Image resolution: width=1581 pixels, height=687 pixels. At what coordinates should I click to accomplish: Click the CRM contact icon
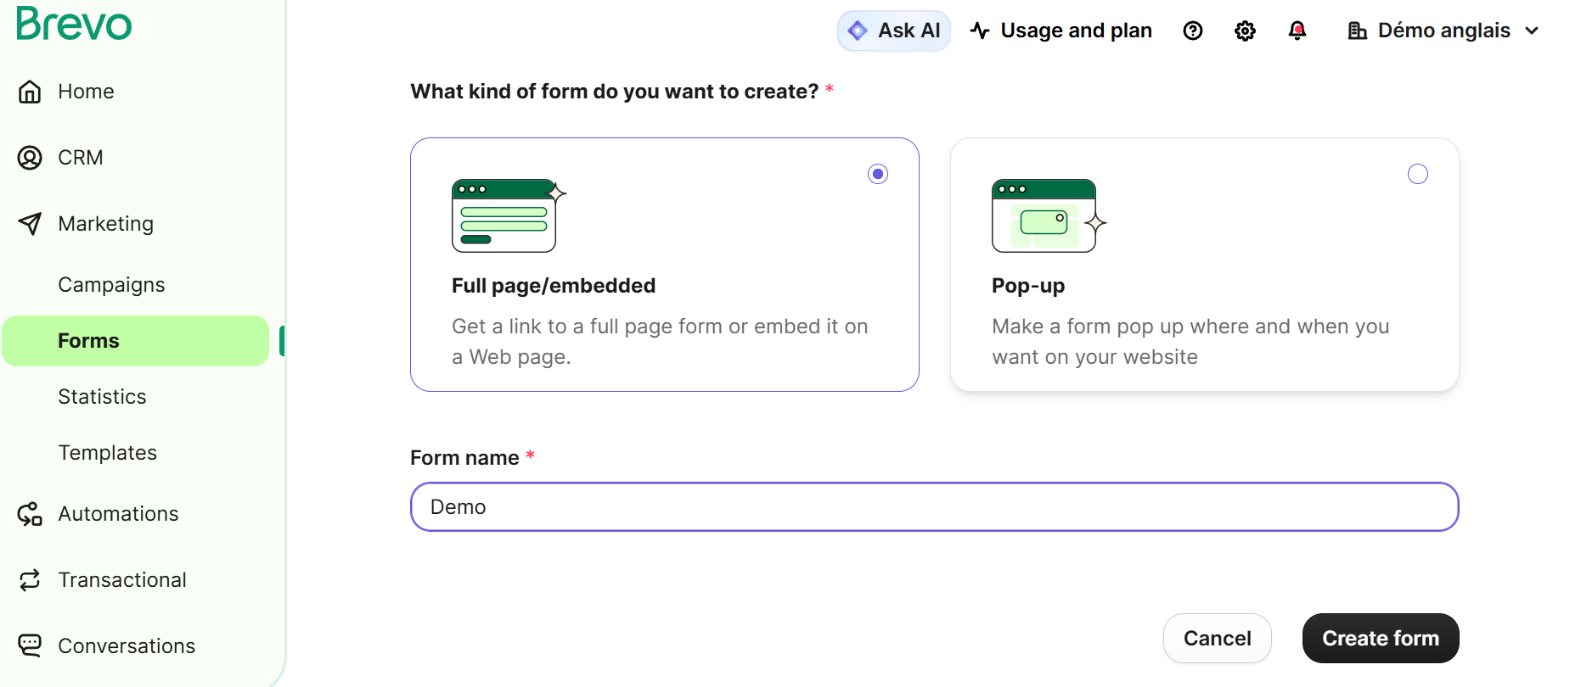30,158
